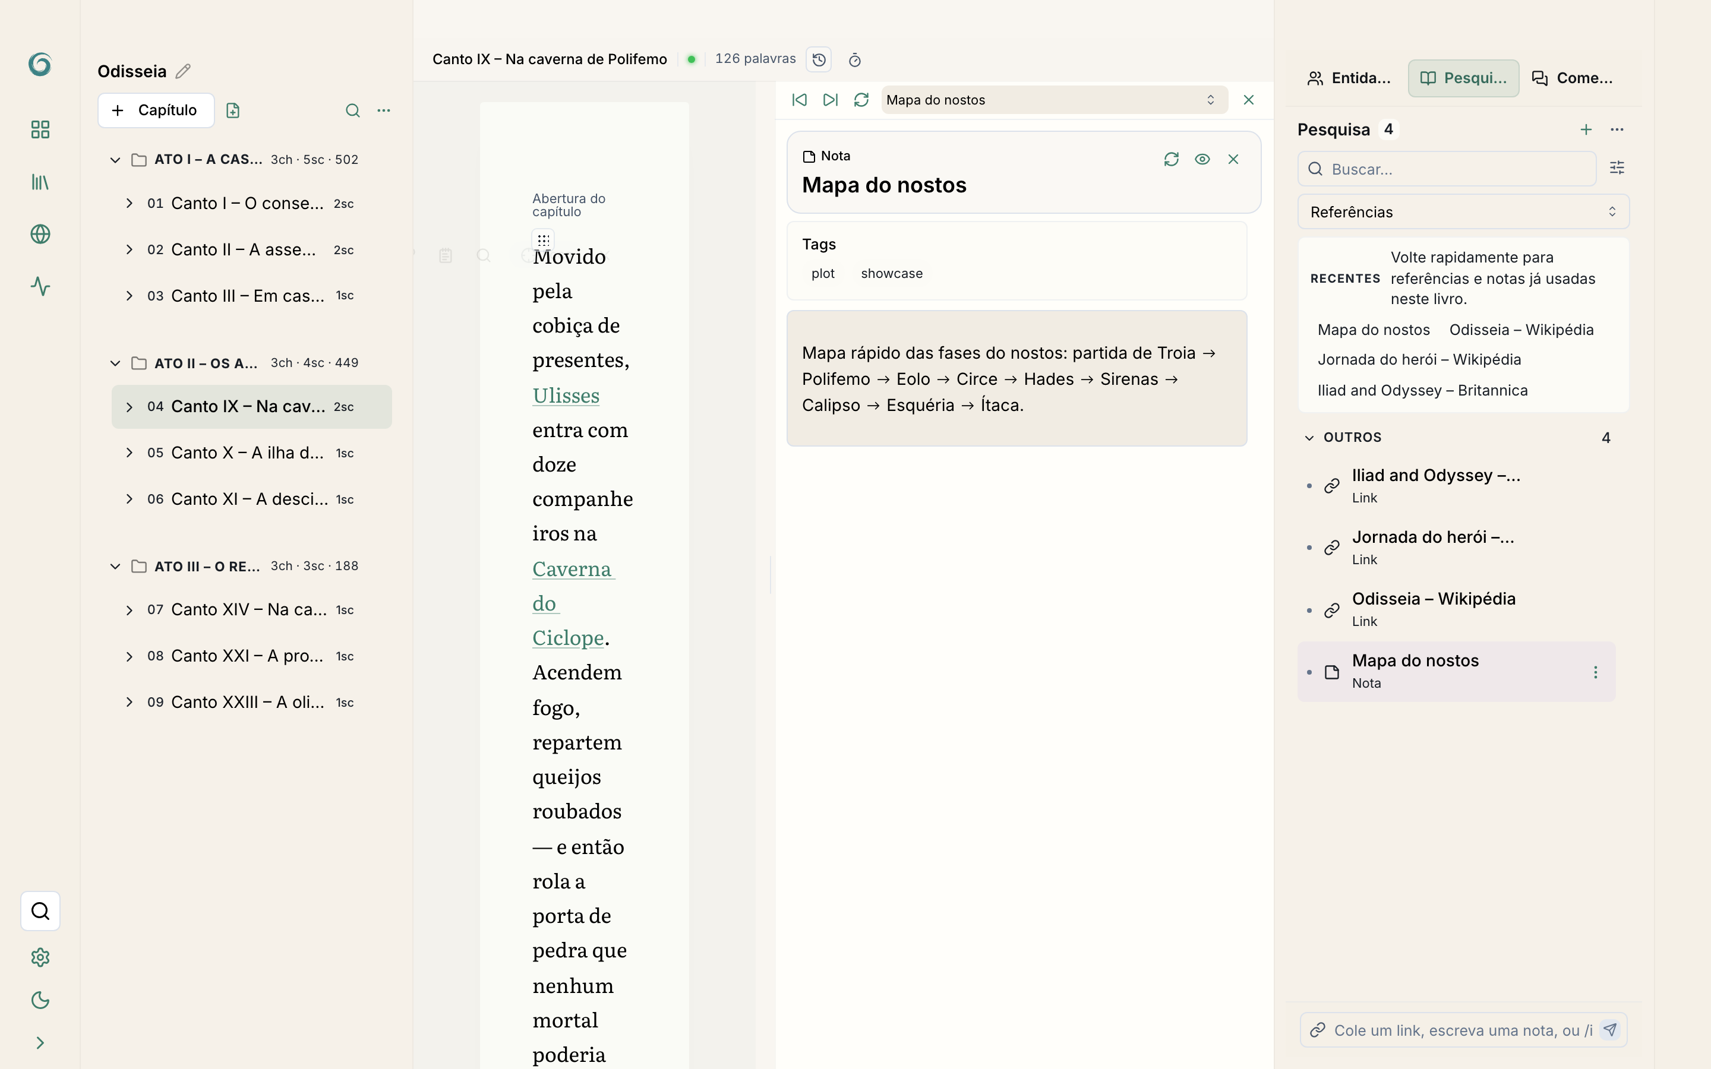The image size is (1711, 1069).
Task: Expand 06 Canto XI chapter
Action: 130,499
